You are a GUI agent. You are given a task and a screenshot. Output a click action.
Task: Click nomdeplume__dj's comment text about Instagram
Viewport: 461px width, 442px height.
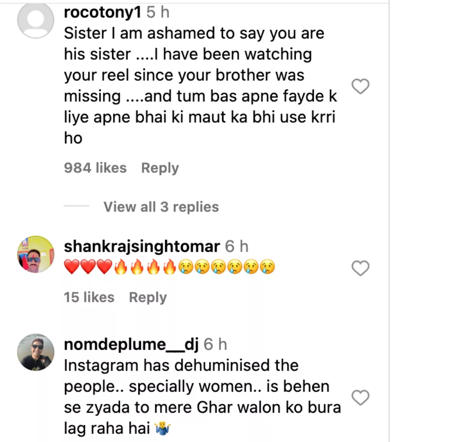point(202,397)
